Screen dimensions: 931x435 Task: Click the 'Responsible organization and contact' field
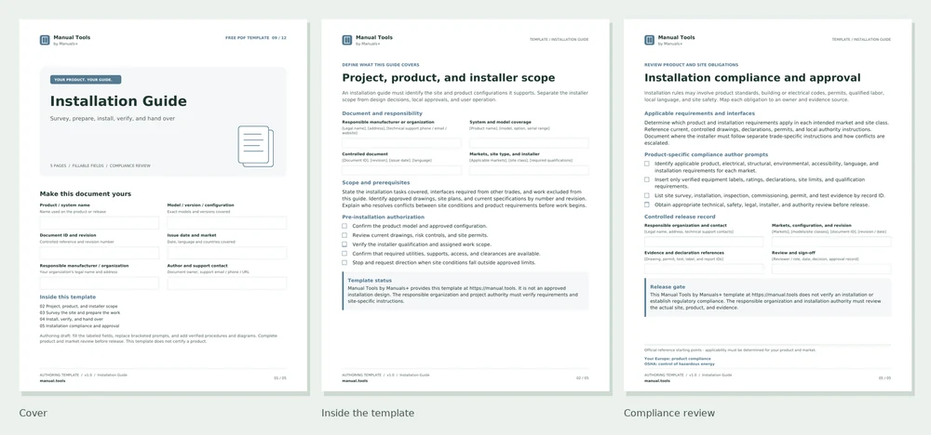point(704,242)
